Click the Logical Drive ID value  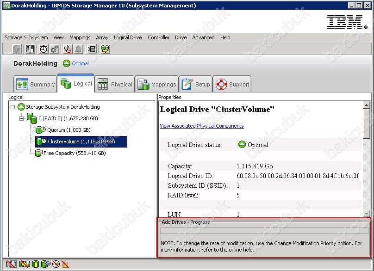point(298,176)
